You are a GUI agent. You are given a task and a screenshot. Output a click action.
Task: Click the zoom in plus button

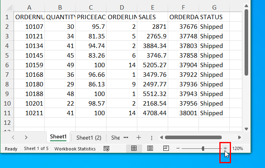[x=225, y=148]
